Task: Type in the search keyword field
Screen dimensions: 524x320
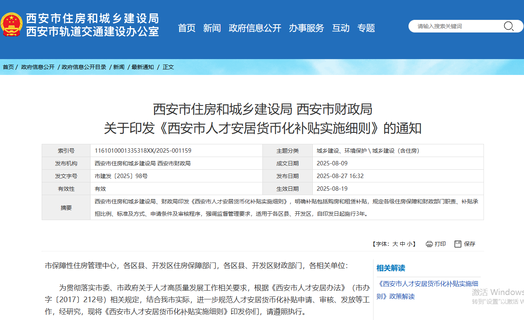Action: (x=457, y=26)
